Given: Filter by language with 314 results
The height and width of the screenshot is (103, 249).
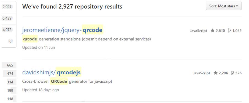Looking at the screenshot, I should tap(10, 82).
